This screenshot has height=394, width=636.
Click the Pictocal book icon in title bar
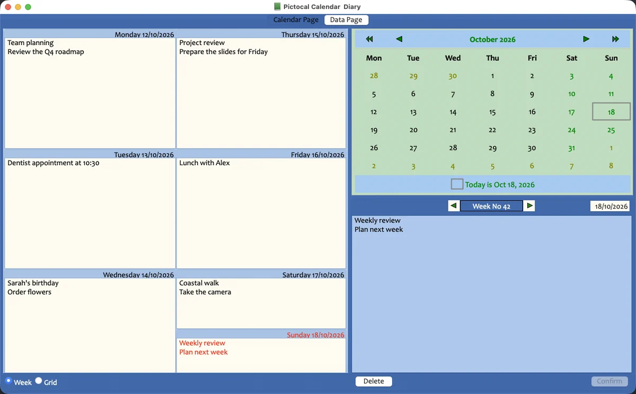277,7
